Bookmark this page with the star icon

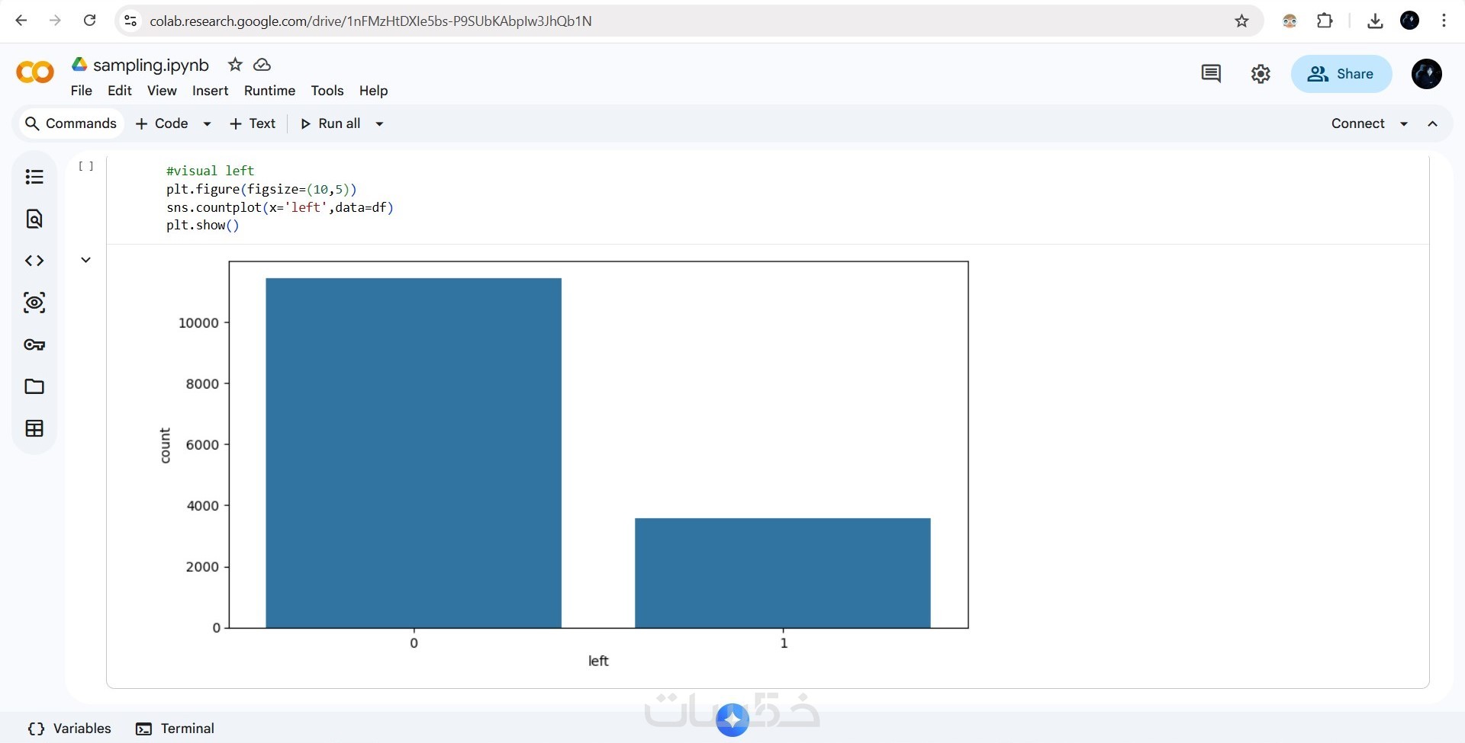point(1241,21)
